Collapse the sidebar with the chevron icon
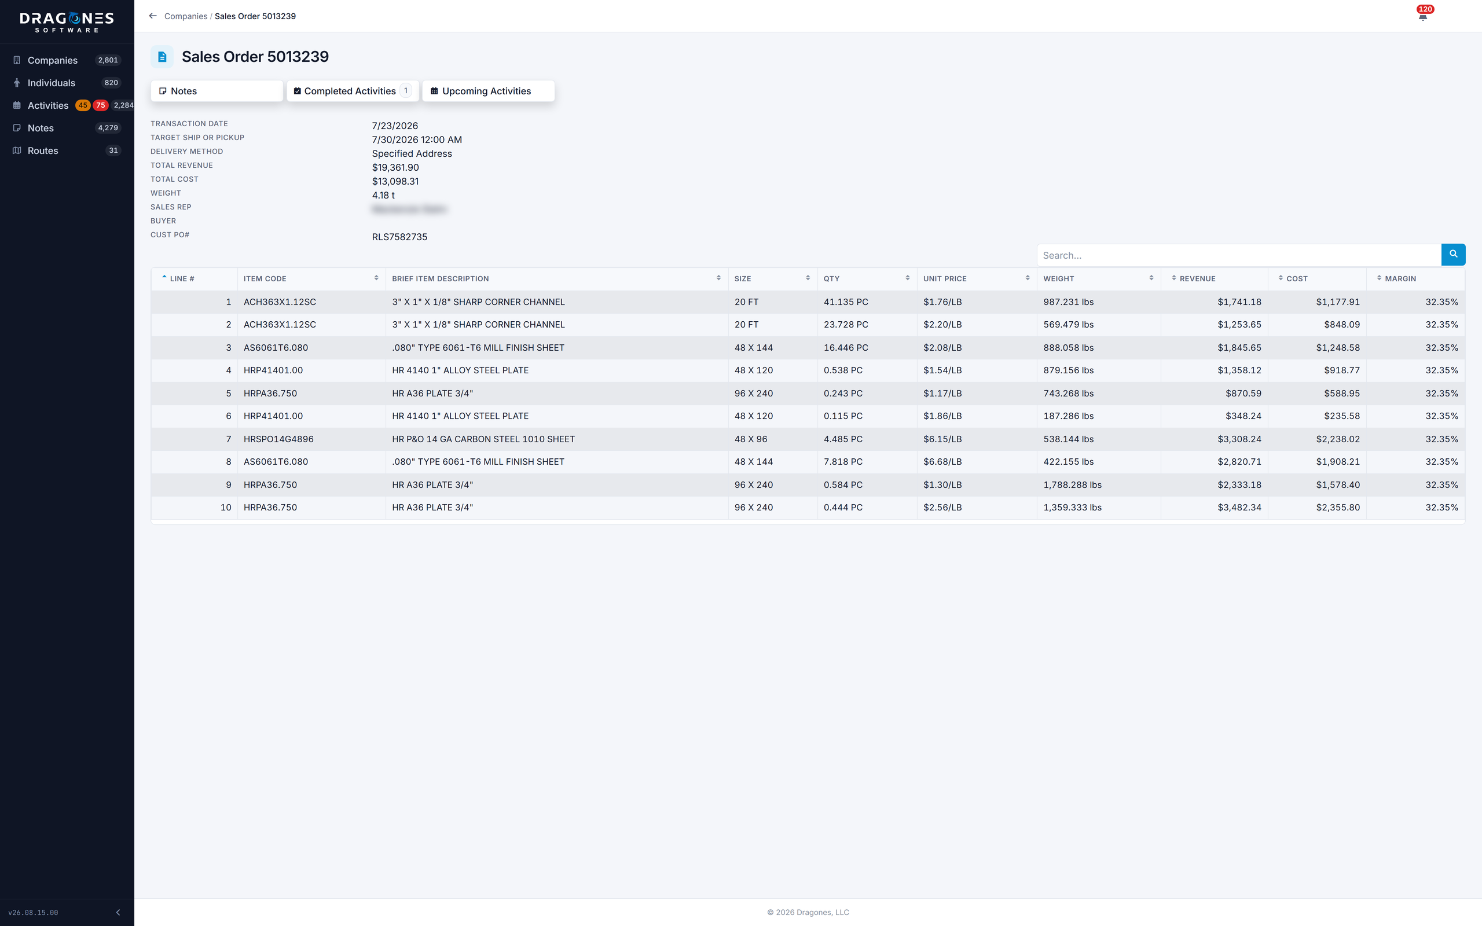Screen dimensions: 1482x926 coord(118,912)
